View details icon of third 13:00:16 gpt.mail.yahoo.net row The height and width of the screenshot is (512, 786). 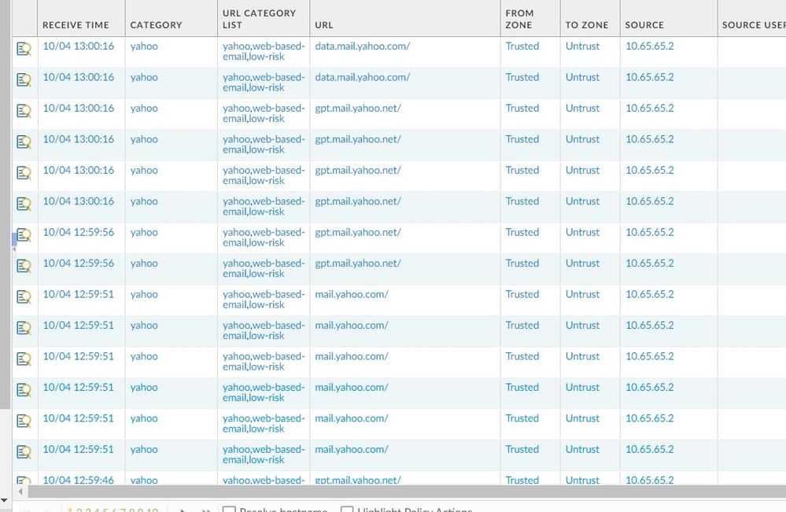(x=24, y=173)
